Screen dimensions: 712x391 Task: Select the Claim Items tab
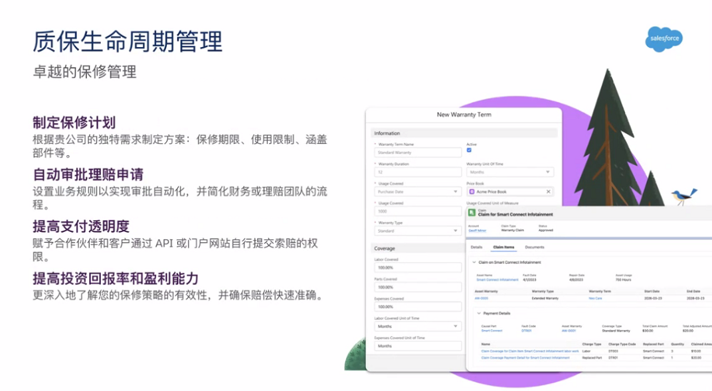(503, 247)
